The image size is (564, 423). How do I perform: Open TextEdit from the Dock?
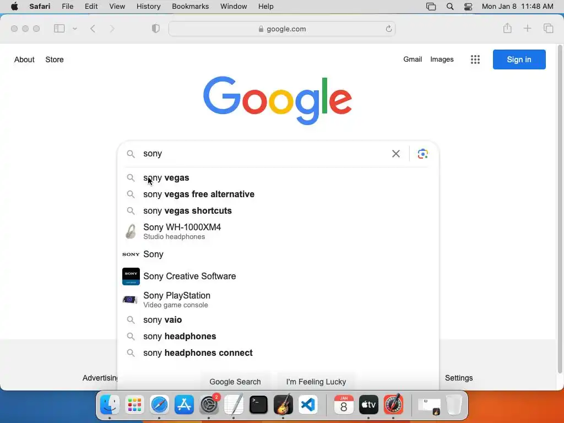point(234,405)
